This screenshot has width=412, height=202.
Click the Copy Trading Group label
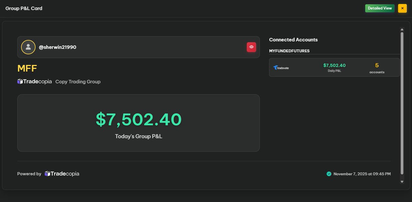(x=78, y=82)
